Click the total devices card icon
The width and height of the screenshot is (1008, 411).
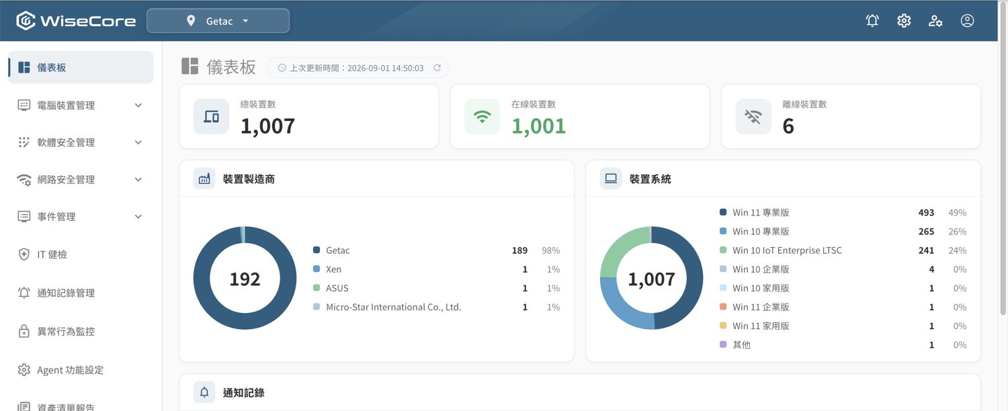(x=211, y=117)
